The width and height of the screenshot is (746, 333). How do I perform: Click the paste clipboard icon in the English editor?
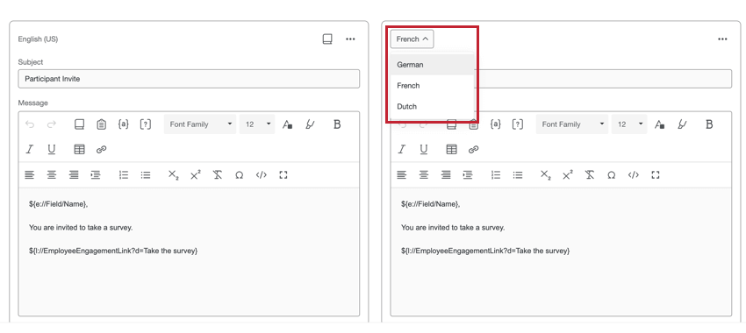tap(101, 124)
